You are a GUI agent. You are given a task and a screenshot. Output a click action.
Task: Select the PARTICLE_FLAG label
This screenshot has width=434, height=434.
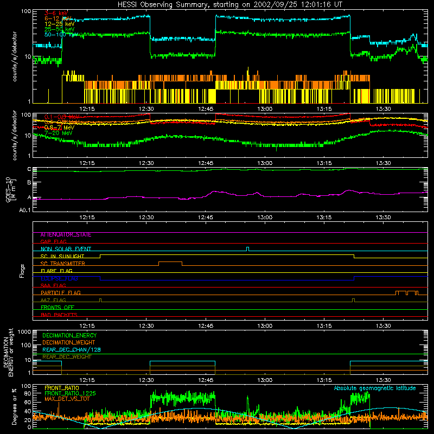(x=61, y=293)
